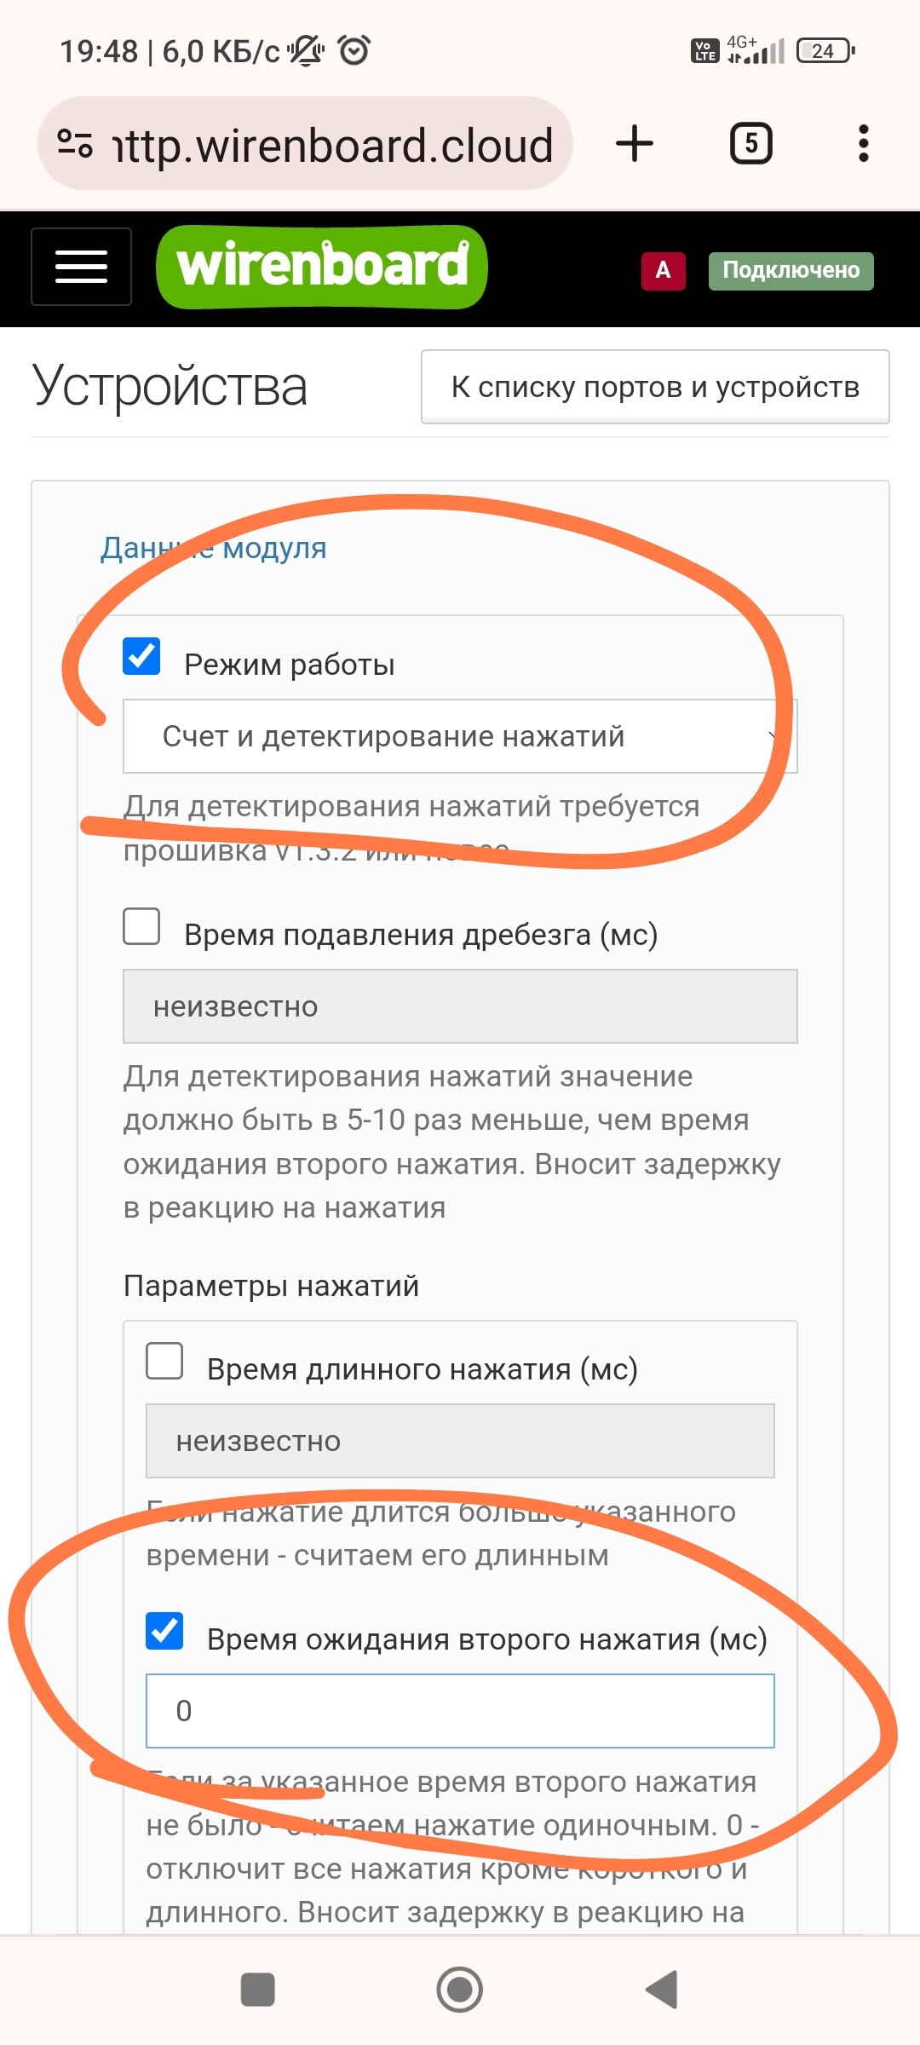Open the Данные модуля link
The image size is (920, 2045).
tap(214, 548)
